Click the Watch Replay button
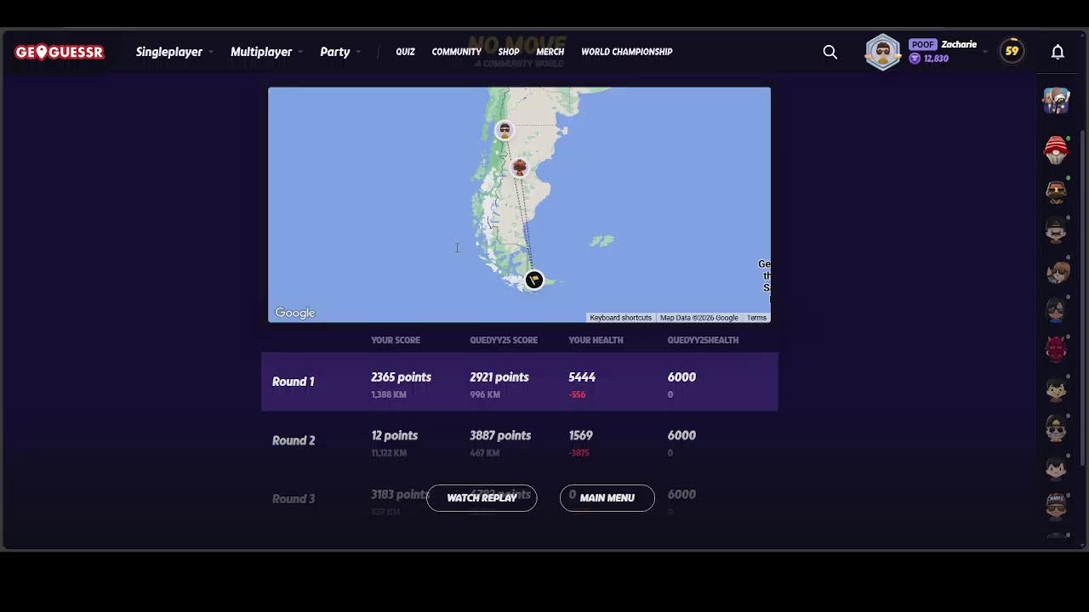Viewport: 1089px width, 612px height. point(482,498)
